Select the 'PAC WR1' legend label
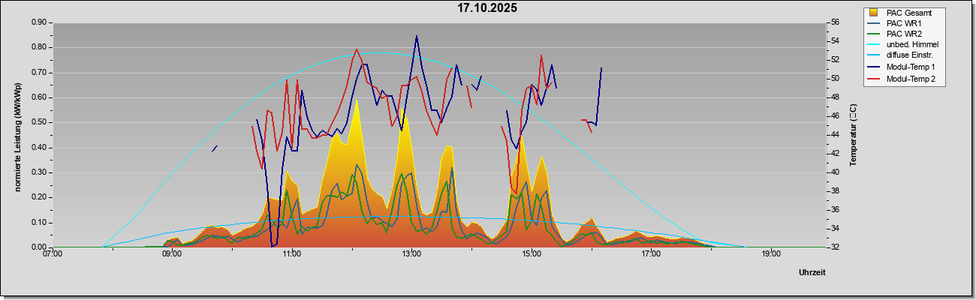Screen dimensions: 976x300 pyautogui.click(x=904, y=23)
